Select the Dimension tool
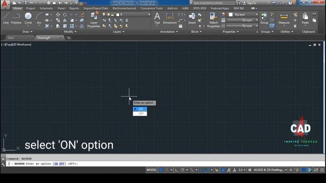Screen dimensions: 326x183 [170, 18]
